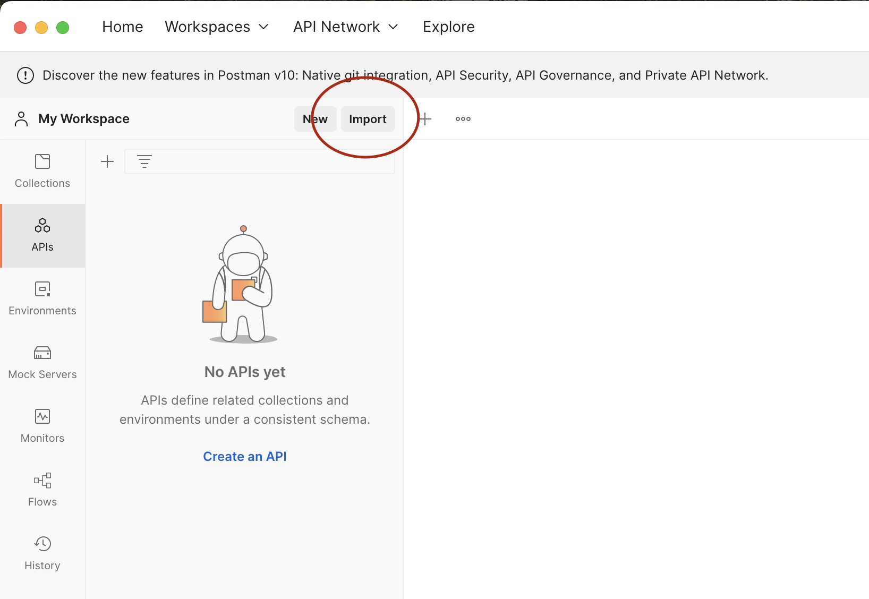The width and height of the screenshot is (869, 599).
Task: Click the Create an API link
Action: [245, 457]
